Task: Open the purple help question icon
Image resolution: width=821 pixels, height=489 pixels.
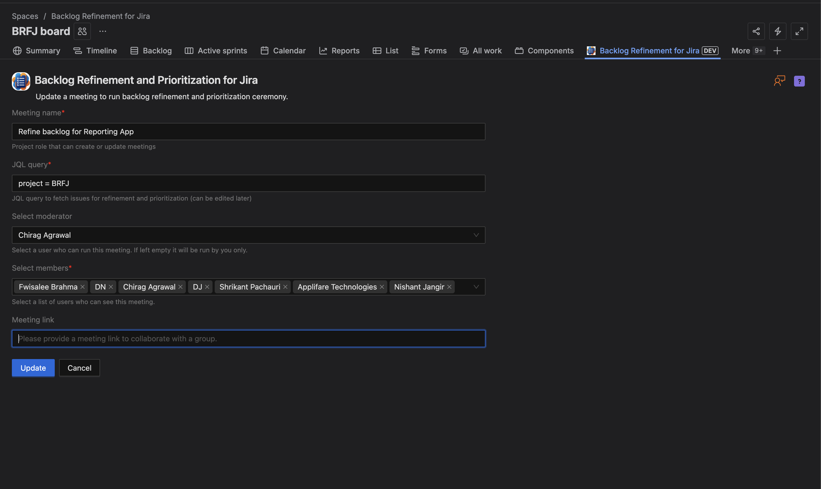Action: pyautogui.click(x=799, y=81)
